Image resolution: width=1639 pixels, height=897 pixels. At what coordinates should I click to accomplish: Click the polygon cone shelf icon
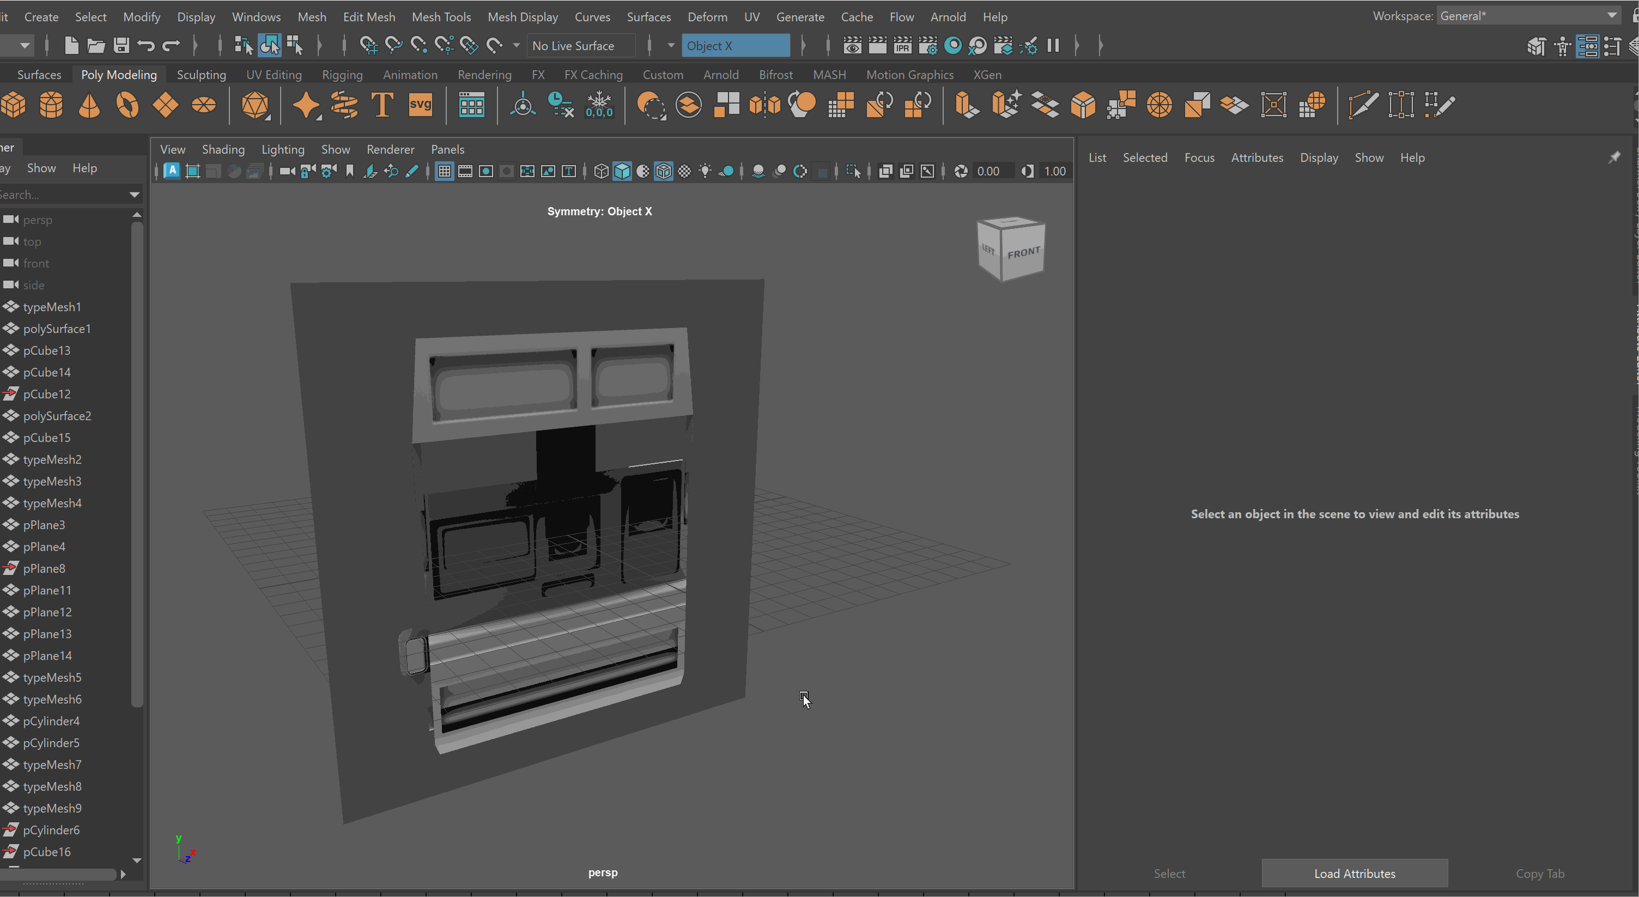[89, 105]
